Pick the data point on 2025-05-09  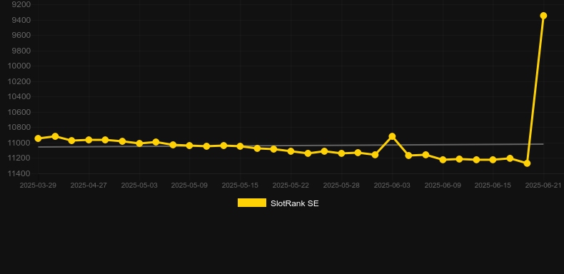[x=190, y=146]
